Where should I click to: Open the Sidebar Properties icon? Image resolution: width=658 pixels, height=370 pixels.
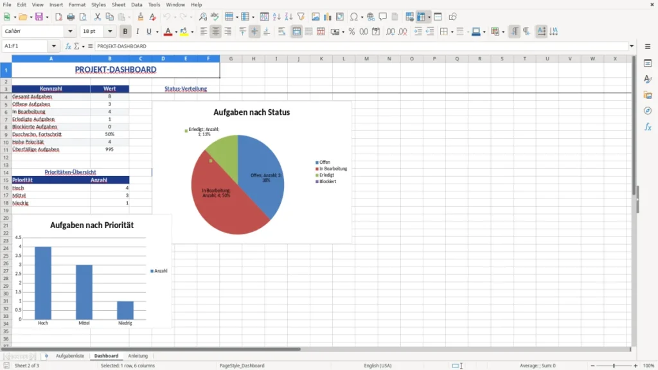coord(648,64)
